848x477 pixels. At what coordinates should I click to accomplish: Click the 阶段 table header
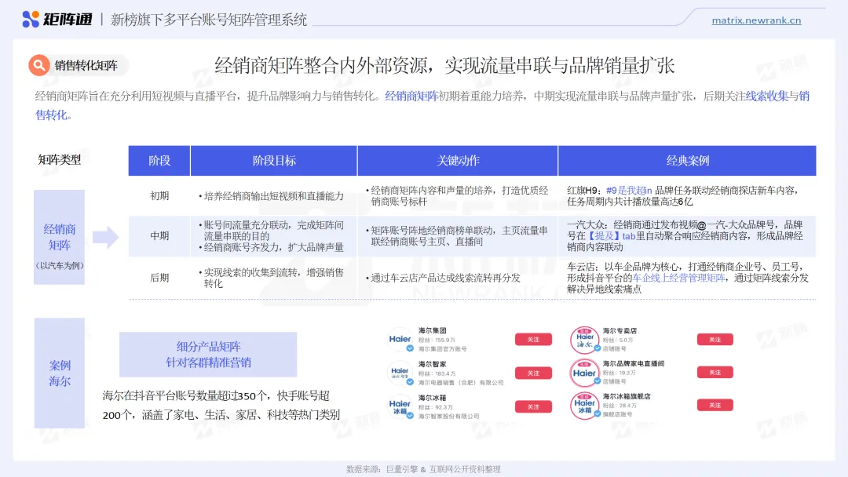[x=159, y=161]
